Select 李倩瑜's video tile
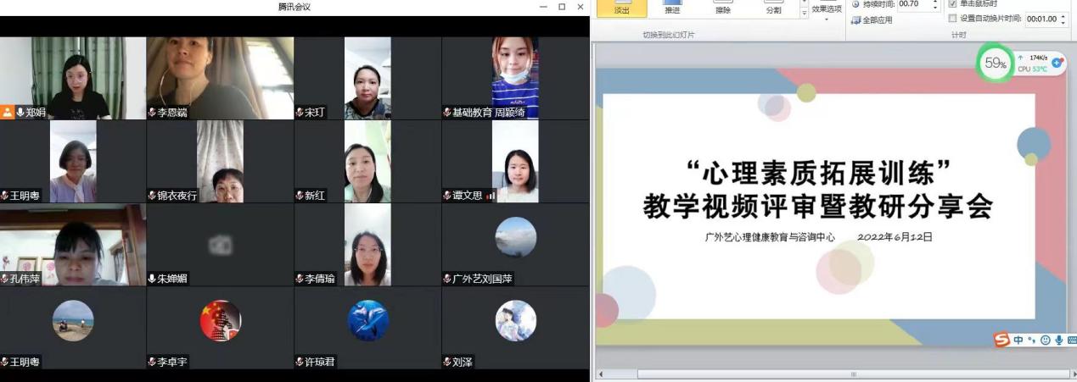The height and width of the screenshot is (382, 1077). 367,244
